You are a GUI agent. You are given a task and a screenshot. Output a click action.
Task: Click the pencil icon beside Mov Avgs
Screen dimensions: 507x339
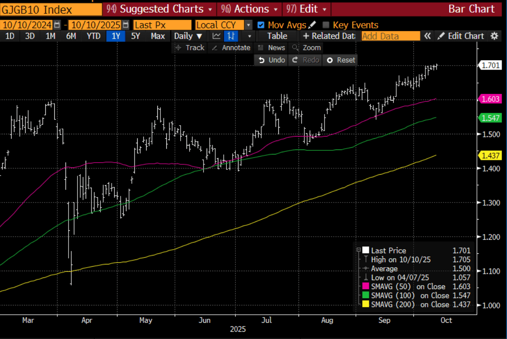(x=312, y=25)
